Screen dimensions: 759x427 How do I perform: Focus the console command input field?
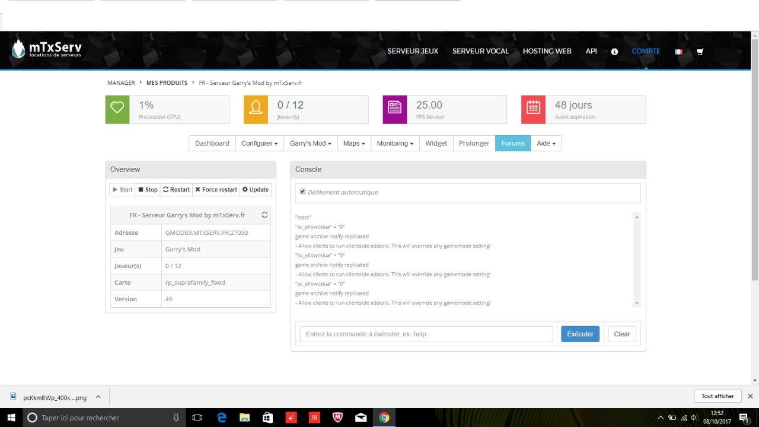426,334
